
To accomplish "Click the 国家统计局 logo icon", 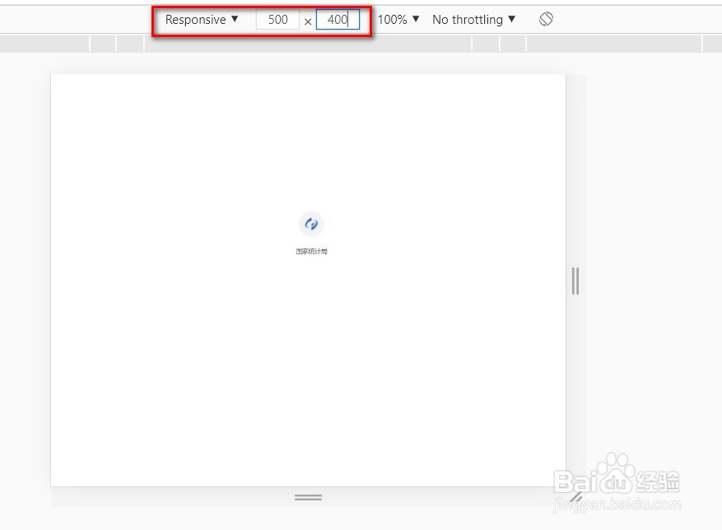I will [x=311, y=224].
